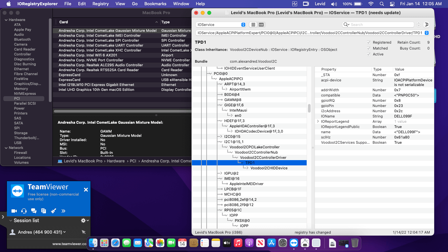Image resolution: width=448 pixels, height=252 pixels.
Task: Open Spotlight search in the menu bar
Action: tap(382, 4)
